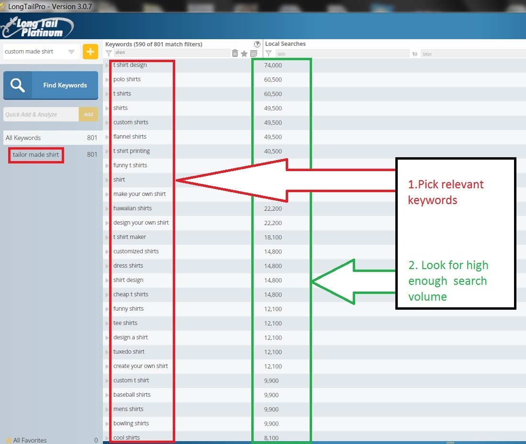The height and width of the screenshot is (444, 526).
Task: Select the 'tailor made shirt' campaign
Action: (x=36, y=154)
